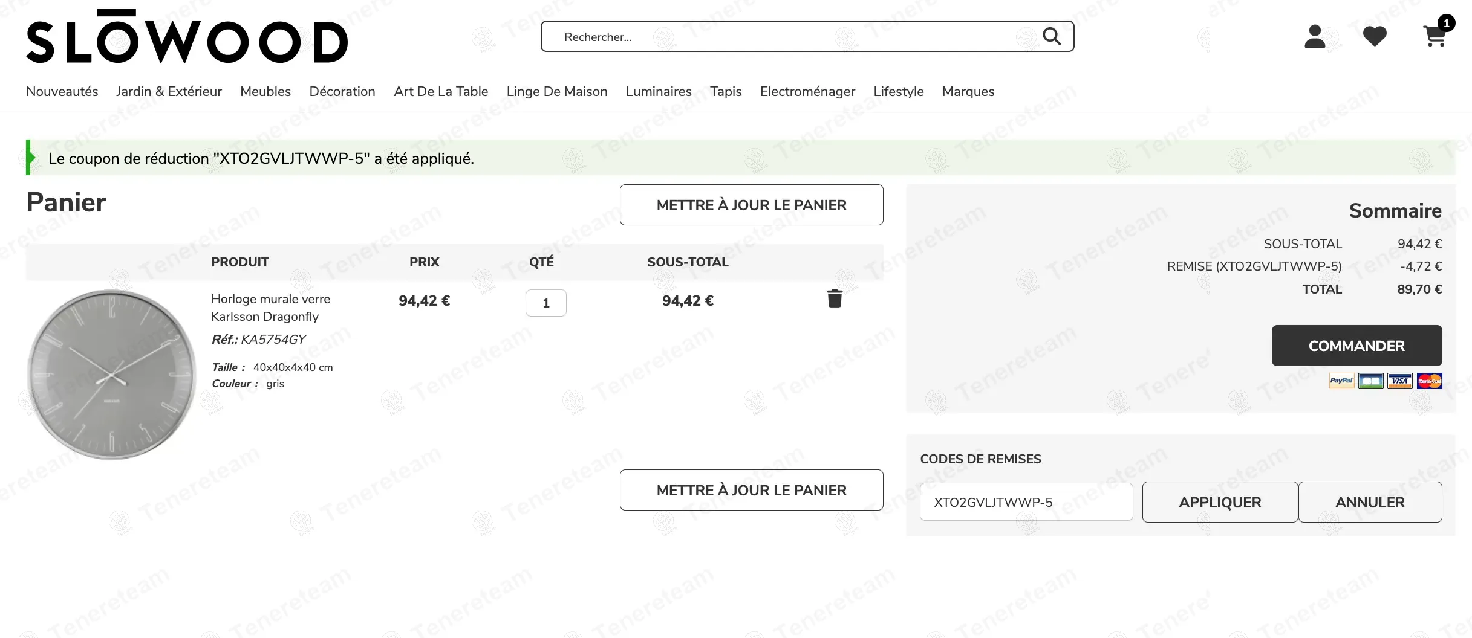The image size is (1472, 638).
Task: Click the product price 94,42 € in Prix column
Action: point(424,301)
